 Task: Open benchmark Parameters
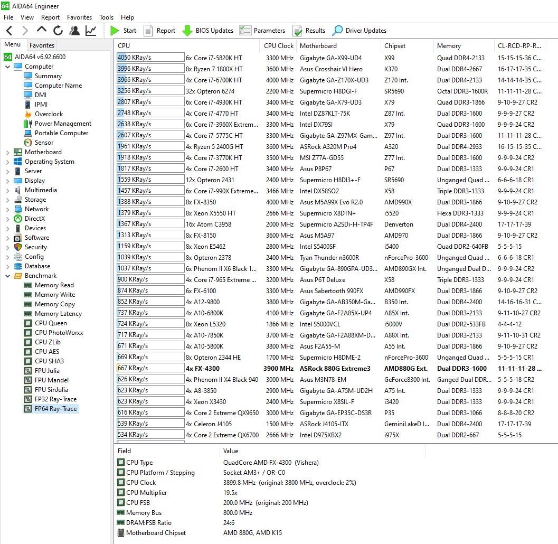pos(262,31)
